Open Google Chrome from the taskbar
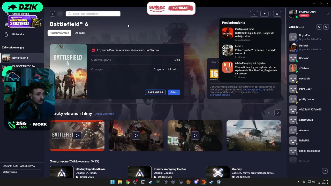The height and width of the screenshot is (186, 331). 128,182
